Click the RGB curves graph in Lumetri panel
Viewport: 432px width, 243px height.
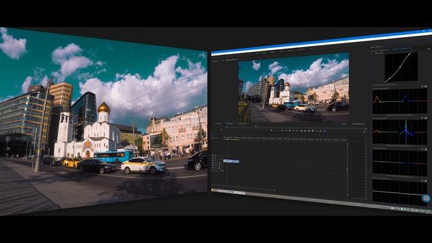401,67
